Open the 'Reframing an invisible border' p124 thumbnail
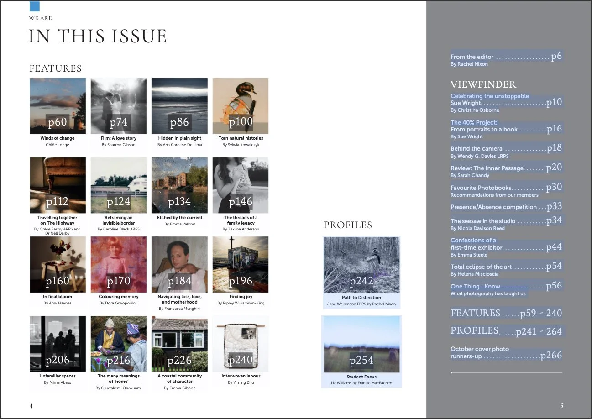This screenshot has height=419, width=592. tap(119, 185)
